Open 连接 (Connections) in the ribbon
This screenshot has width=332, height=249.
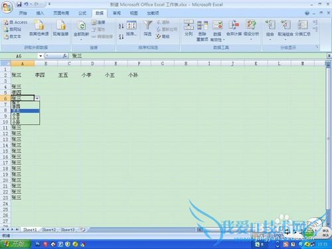pos(98,22)
